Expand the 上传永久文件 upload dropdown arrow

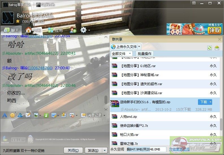click(139, 46)
